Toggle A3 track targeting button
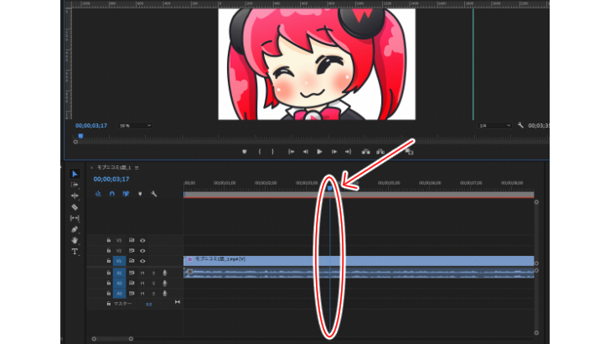610x344 pixels. pyautogui.click(x=119, y=294)
